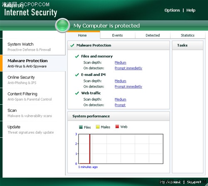Open the Detected tab
Screen dimensions: 208x186
[x=153, y=35]
